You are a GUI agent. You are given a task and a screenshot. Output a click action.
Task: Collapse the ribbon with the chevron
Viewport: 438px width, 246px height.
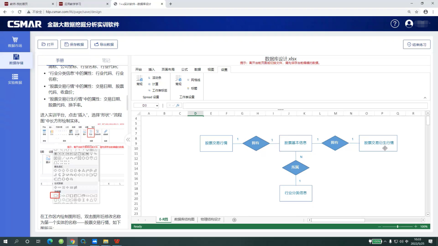[x=425, y=98]
